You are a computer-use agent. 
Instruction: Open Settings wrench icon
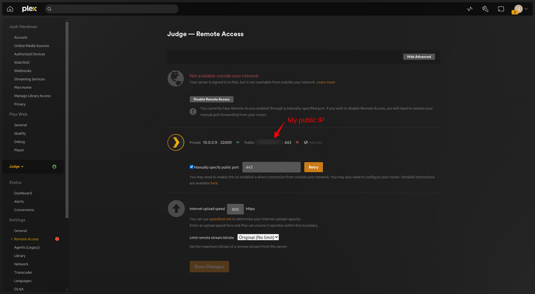click(485, 9)
